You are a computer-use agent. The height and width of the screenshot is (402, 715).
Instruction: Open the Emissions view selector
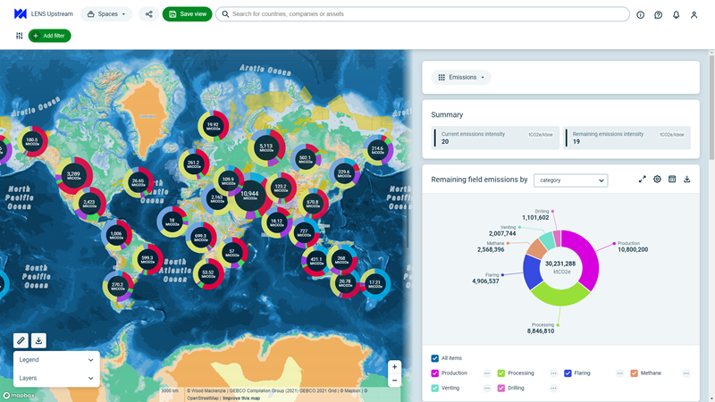[461, 78]
